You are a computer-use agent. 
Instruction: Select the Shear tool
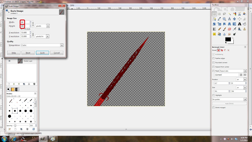tap(224, 24)
